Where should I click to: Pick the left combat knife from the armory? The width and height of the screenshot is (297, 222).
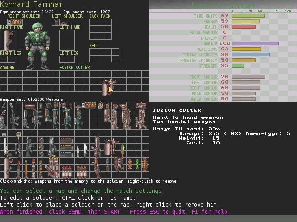(78, 149)
